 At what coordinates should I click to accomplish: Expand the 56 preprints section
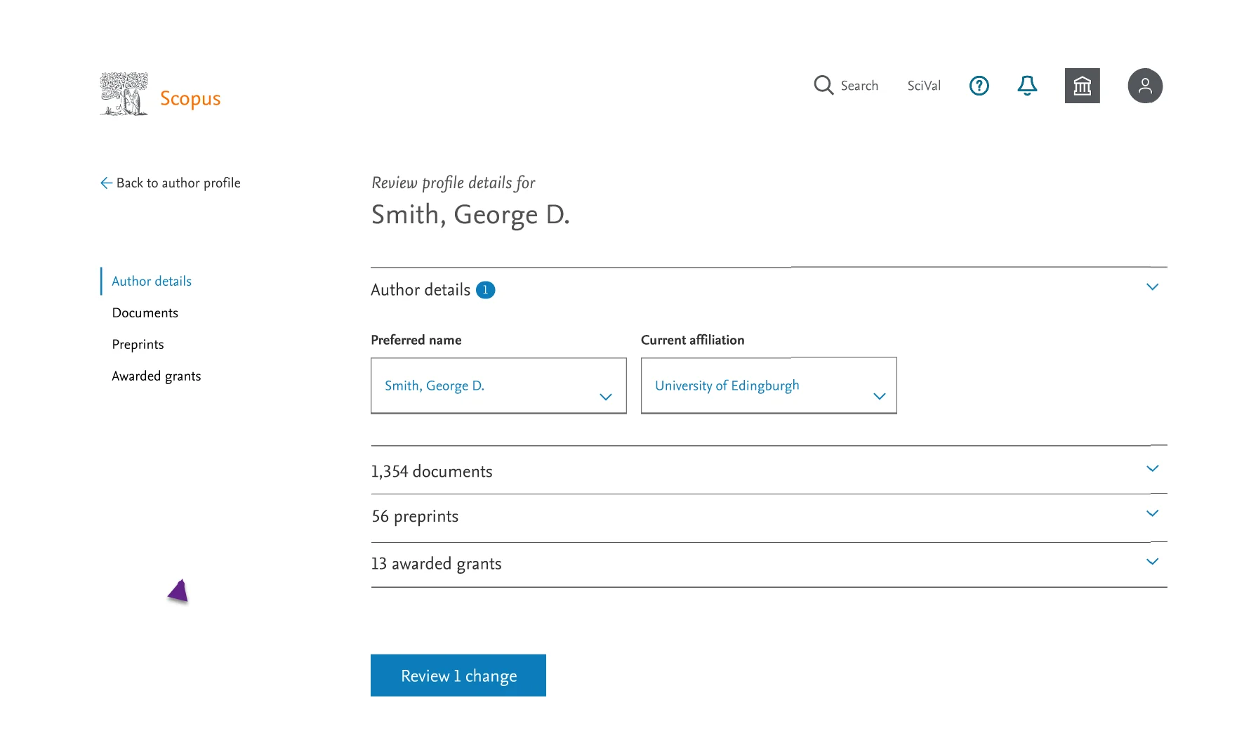tap(1152, 513)
